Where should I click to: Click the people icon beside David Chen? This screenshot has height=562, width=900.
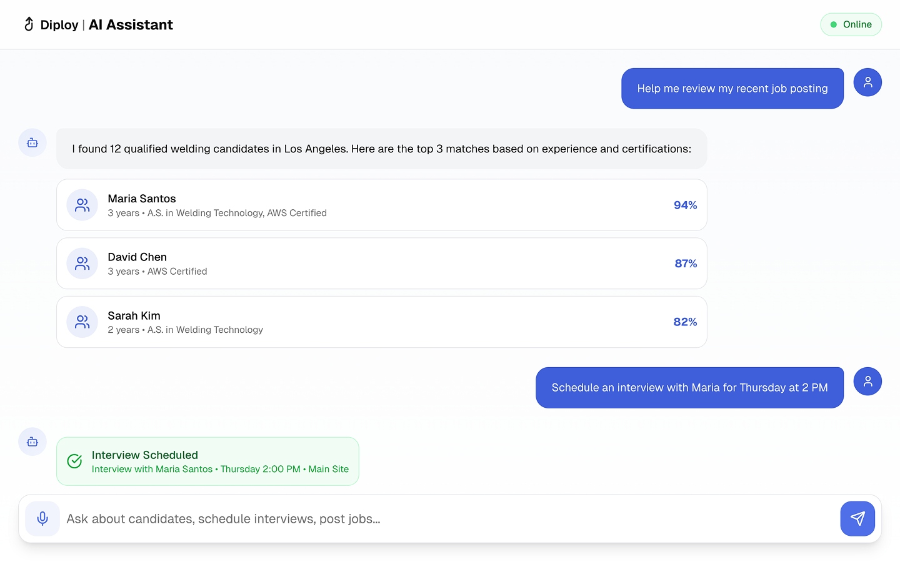(82, 264)
